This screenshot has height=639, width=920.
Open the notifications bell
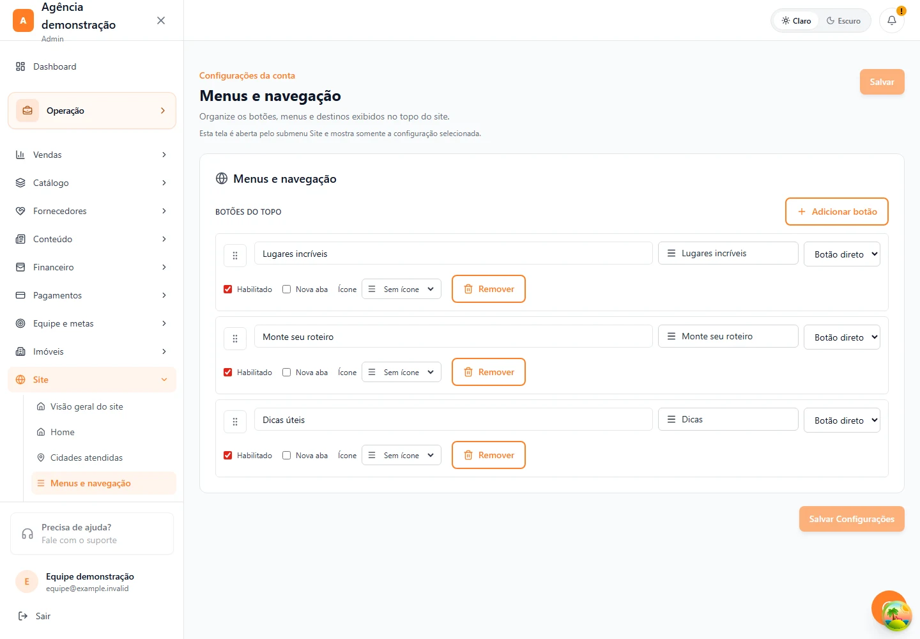pos(892,20)
